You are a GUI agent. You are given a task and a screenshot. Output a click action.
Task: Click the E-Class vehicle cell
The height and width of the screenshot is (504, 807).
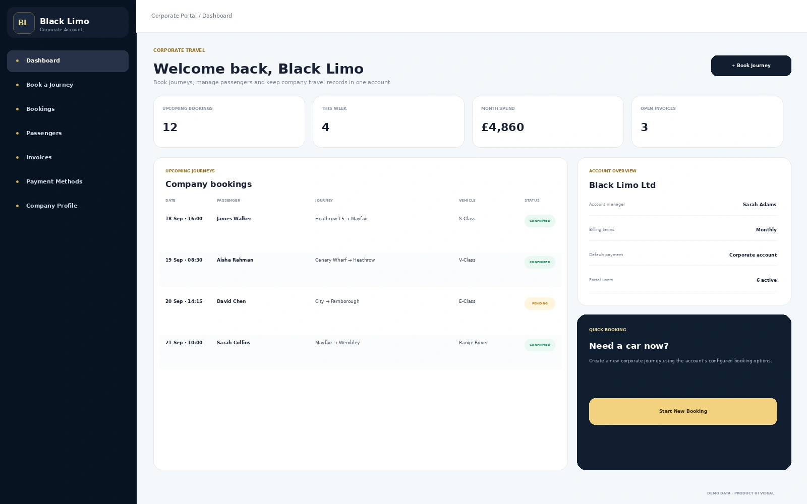[467, 301]
